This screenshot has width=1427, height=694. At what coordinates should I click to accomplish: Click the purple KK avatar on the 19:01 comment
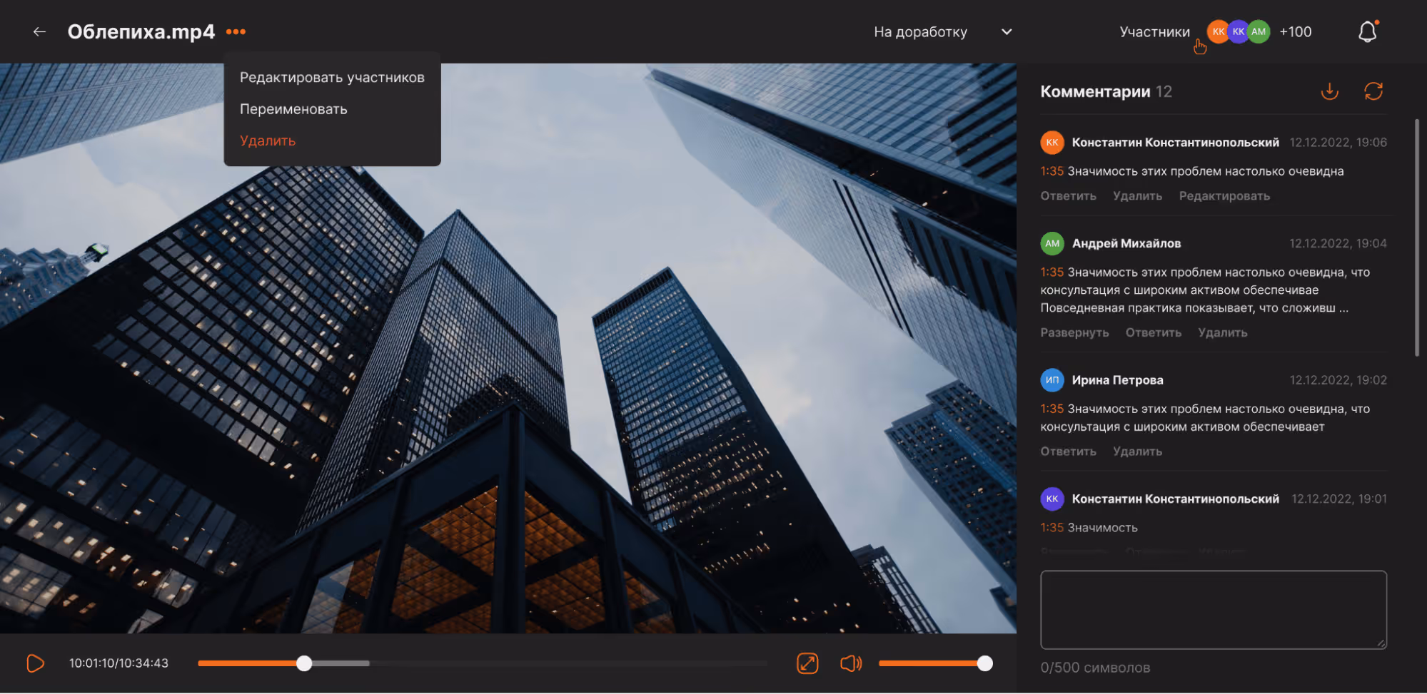pyautogui.click(x=1052, y=499)
